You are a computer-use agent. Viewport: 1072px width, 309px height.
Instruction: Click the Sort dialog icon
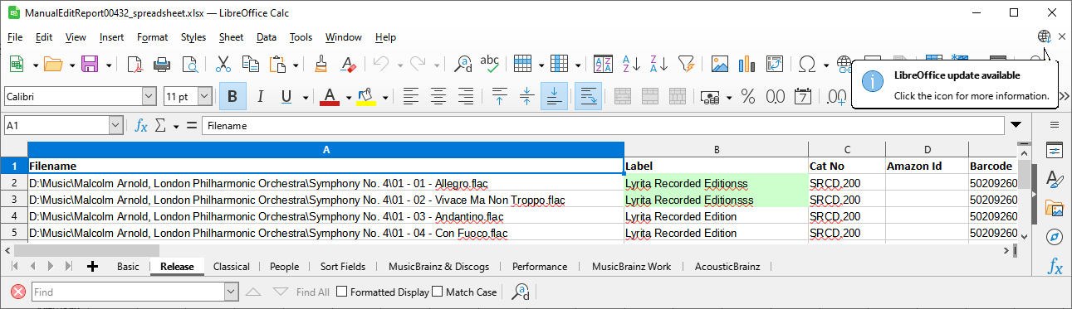pyautogui.click(x=604, y=64)
